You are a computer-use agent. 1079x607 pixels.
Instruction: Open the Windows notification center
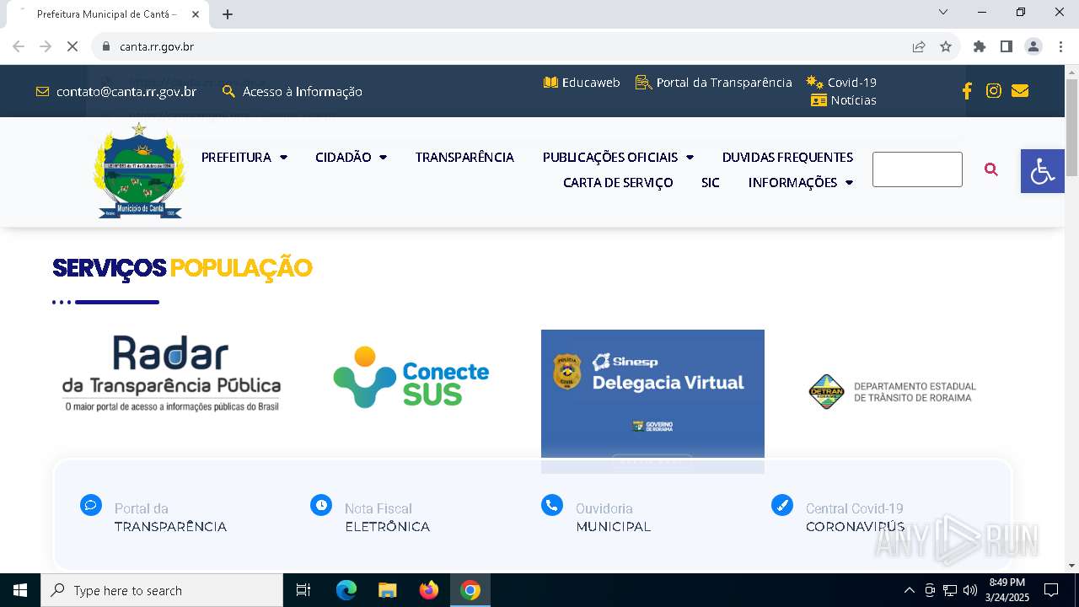tap(1051, 590)
